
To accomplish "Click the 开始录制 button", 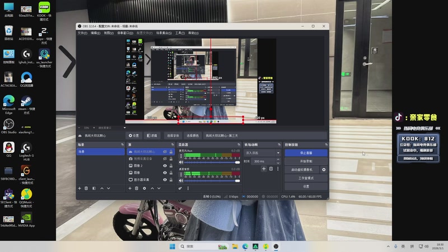I will click(306, 161).
